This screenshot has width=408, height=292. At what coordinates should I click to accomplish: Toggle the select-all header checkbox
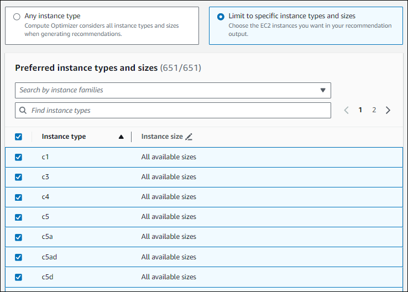click(x=18, y=137)
